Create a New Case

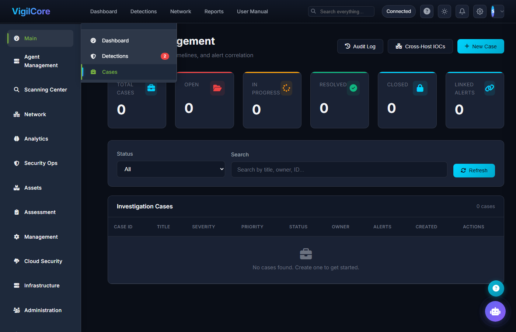[x=481, y=46]
